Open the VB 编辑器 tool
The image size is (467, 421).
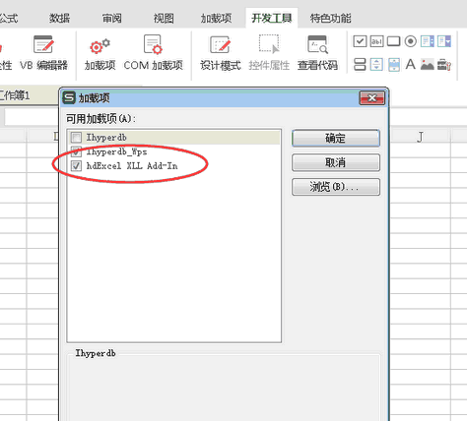point(43,53)
